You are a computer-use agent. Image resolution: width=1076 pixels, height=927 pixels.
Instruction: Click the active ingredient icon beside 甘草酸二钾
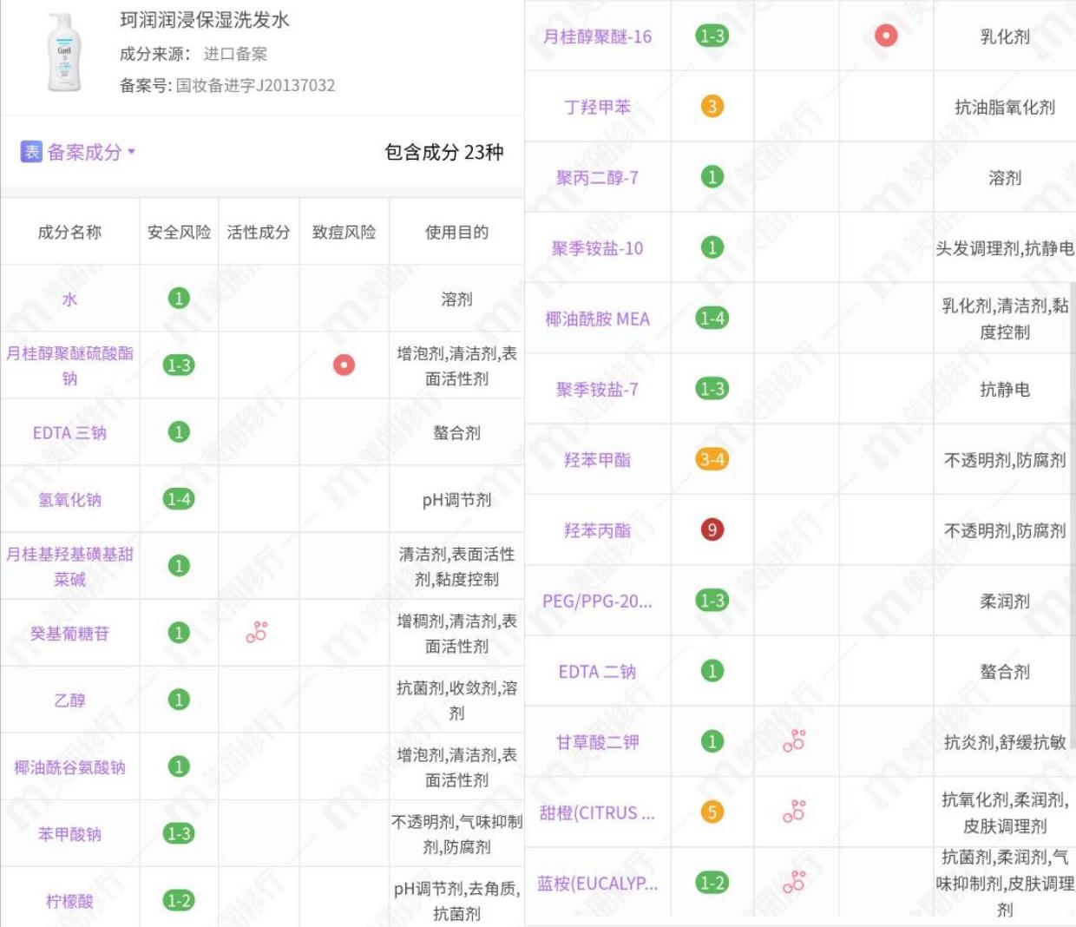point(796,743)
